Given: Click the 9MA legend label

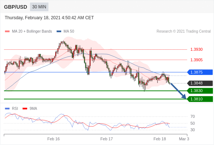Looking at the screenshot, I should (33, 109).
